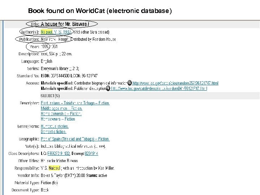Open Port of Spain geographic subject link

coord(75,139)
